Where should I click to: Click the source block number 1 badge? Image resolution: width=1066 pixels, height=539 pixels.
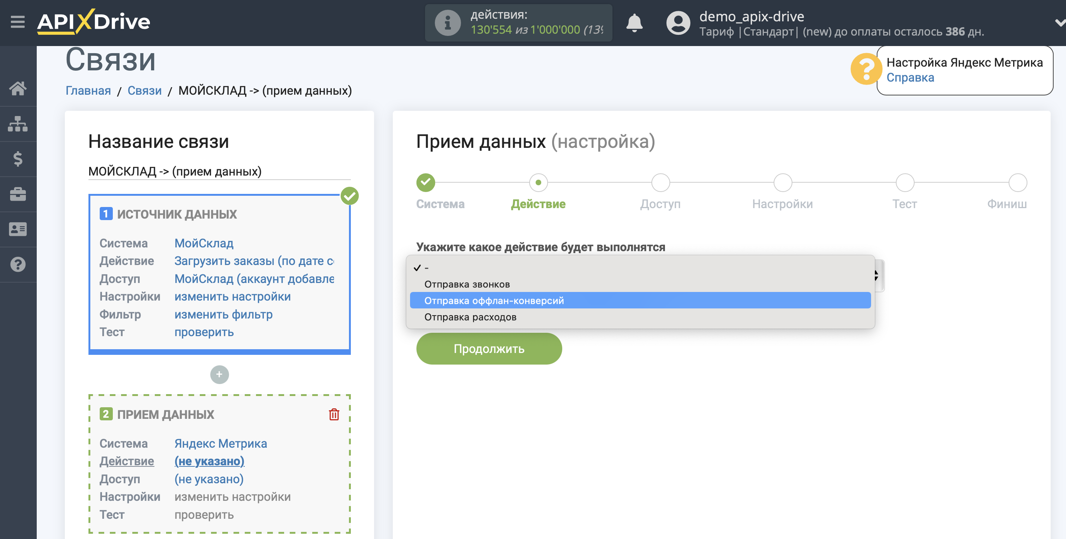pyautogui.click(x=106, y=214)
